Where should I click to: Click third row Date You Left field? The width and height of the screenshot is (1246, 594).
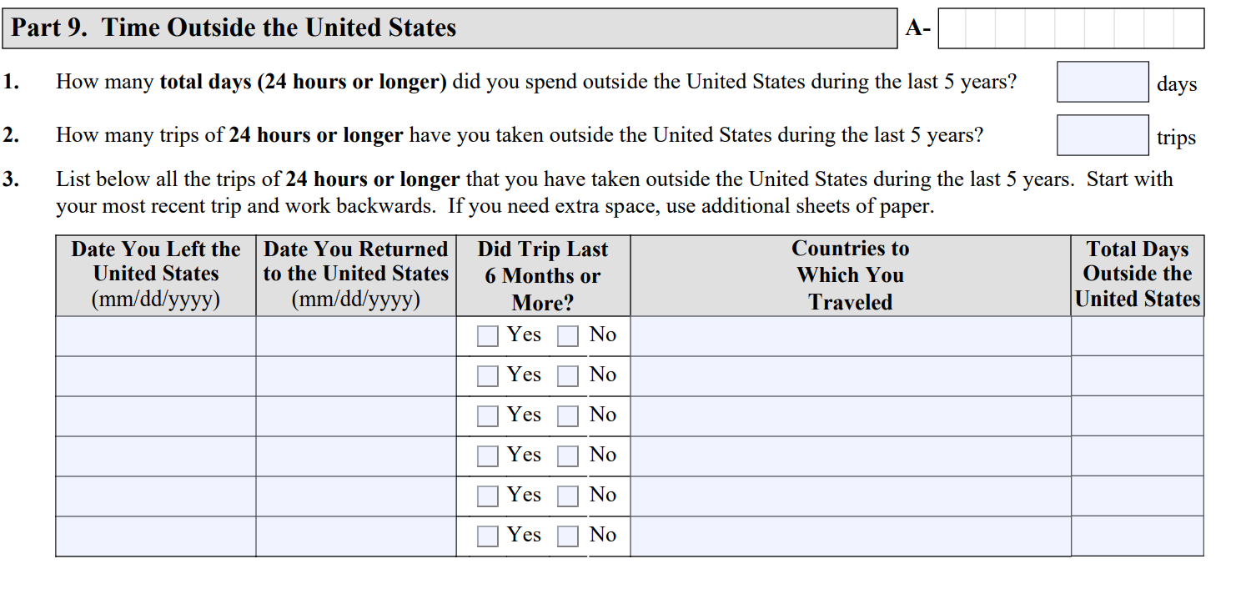click(156, 416)
